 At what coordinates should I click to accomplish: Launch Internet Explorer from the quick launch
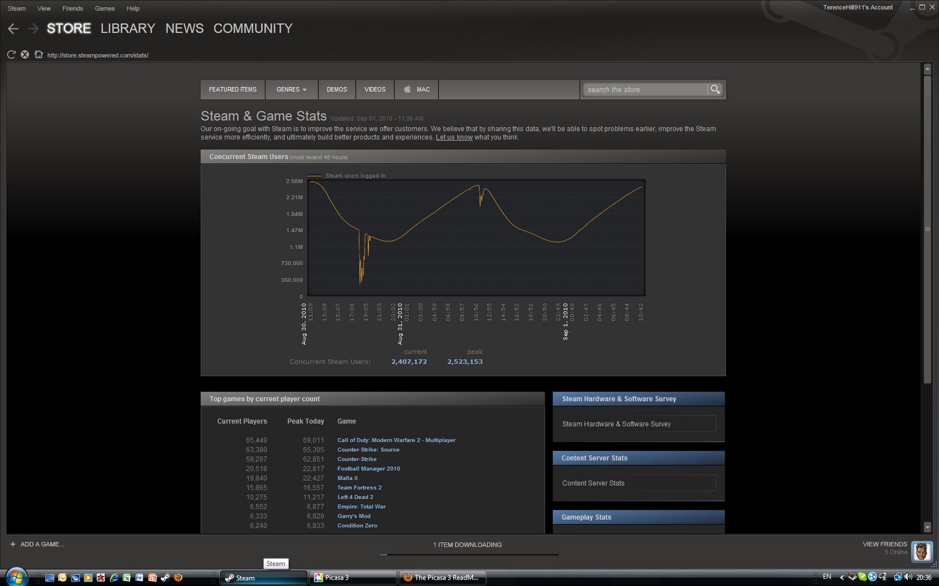click(114, 578)
